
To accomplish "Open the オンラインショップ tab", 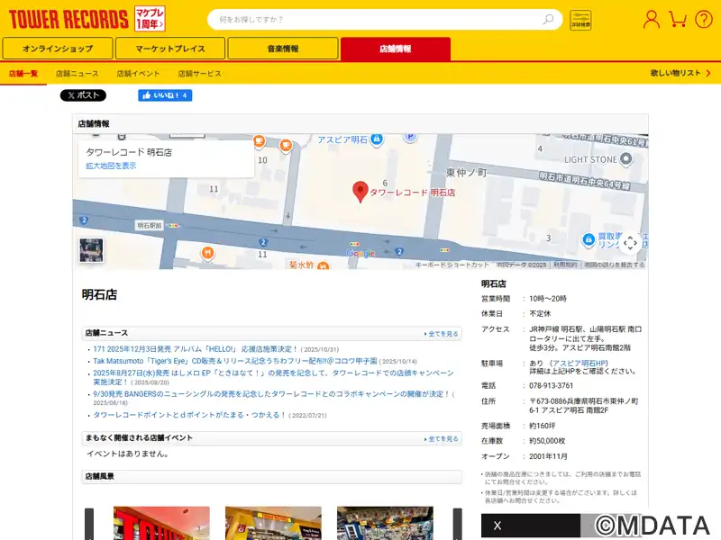I will tap(58, 49).
